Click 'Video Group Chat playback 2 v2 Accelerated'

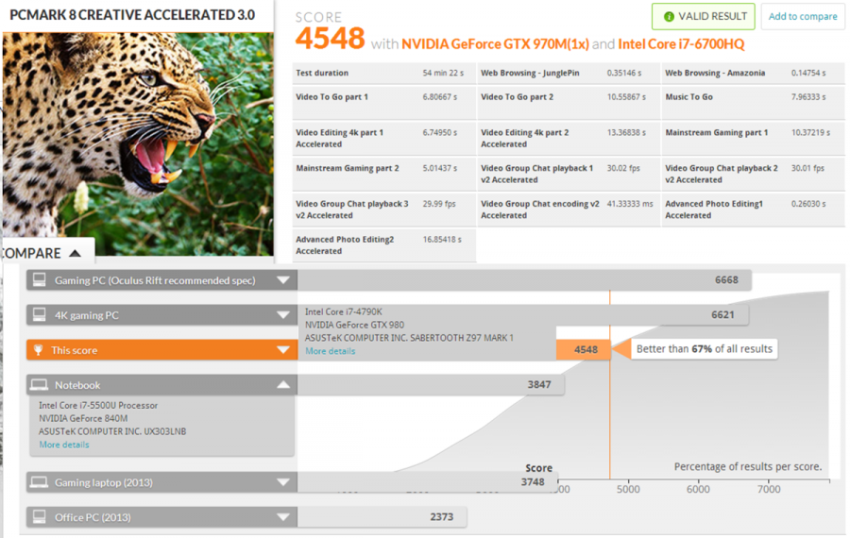(722, 174)
